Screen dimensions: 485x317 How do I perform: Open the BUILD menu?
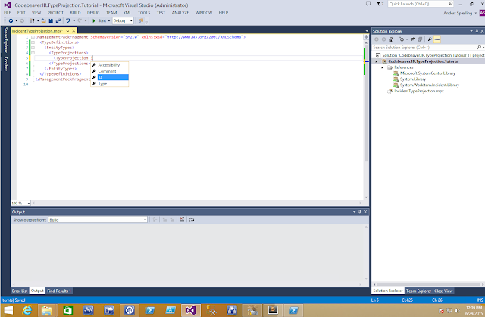(75, 13)
